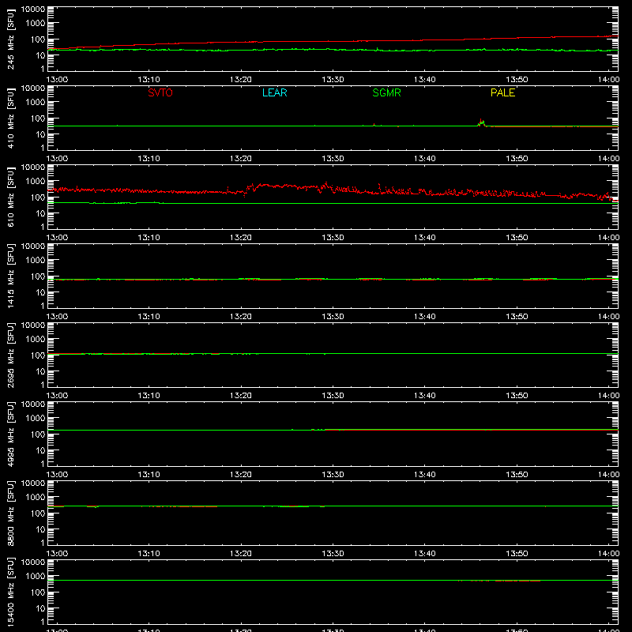Click the green SGMR station label

386,92
